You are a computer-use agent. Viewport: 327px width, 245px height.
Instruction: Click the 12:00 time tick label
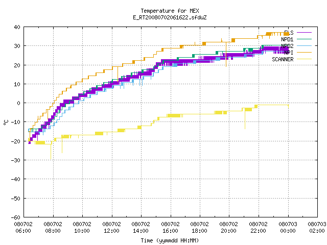112,231
